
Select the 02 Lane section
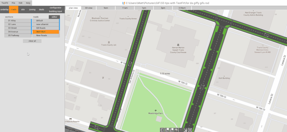[x=18, y=24]
